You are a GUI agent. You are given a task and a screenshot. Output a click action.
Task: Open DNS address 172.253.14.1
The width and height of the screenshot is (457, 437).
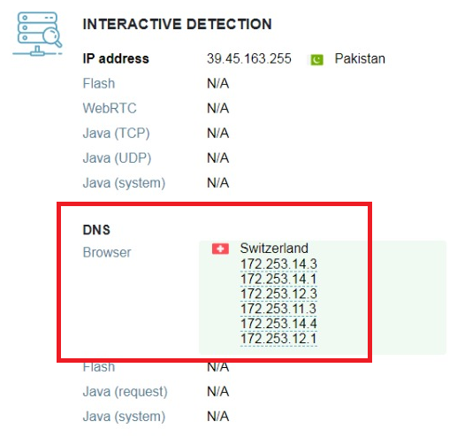pyautogui.click(x=278, y=279)
